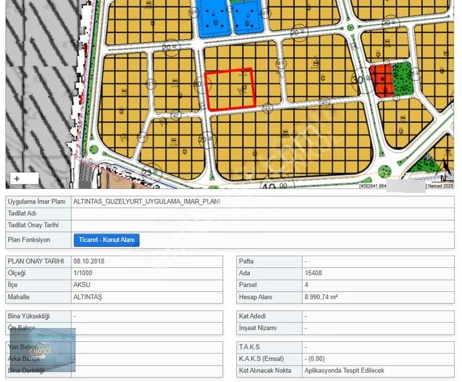
Task: Click the scale value 1/1000
Action: [x=86, y=273]
